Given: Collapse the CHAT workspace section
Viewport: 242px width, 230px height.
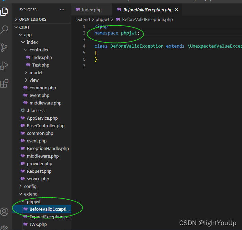Looking at the screenshot, I should 42,27.
